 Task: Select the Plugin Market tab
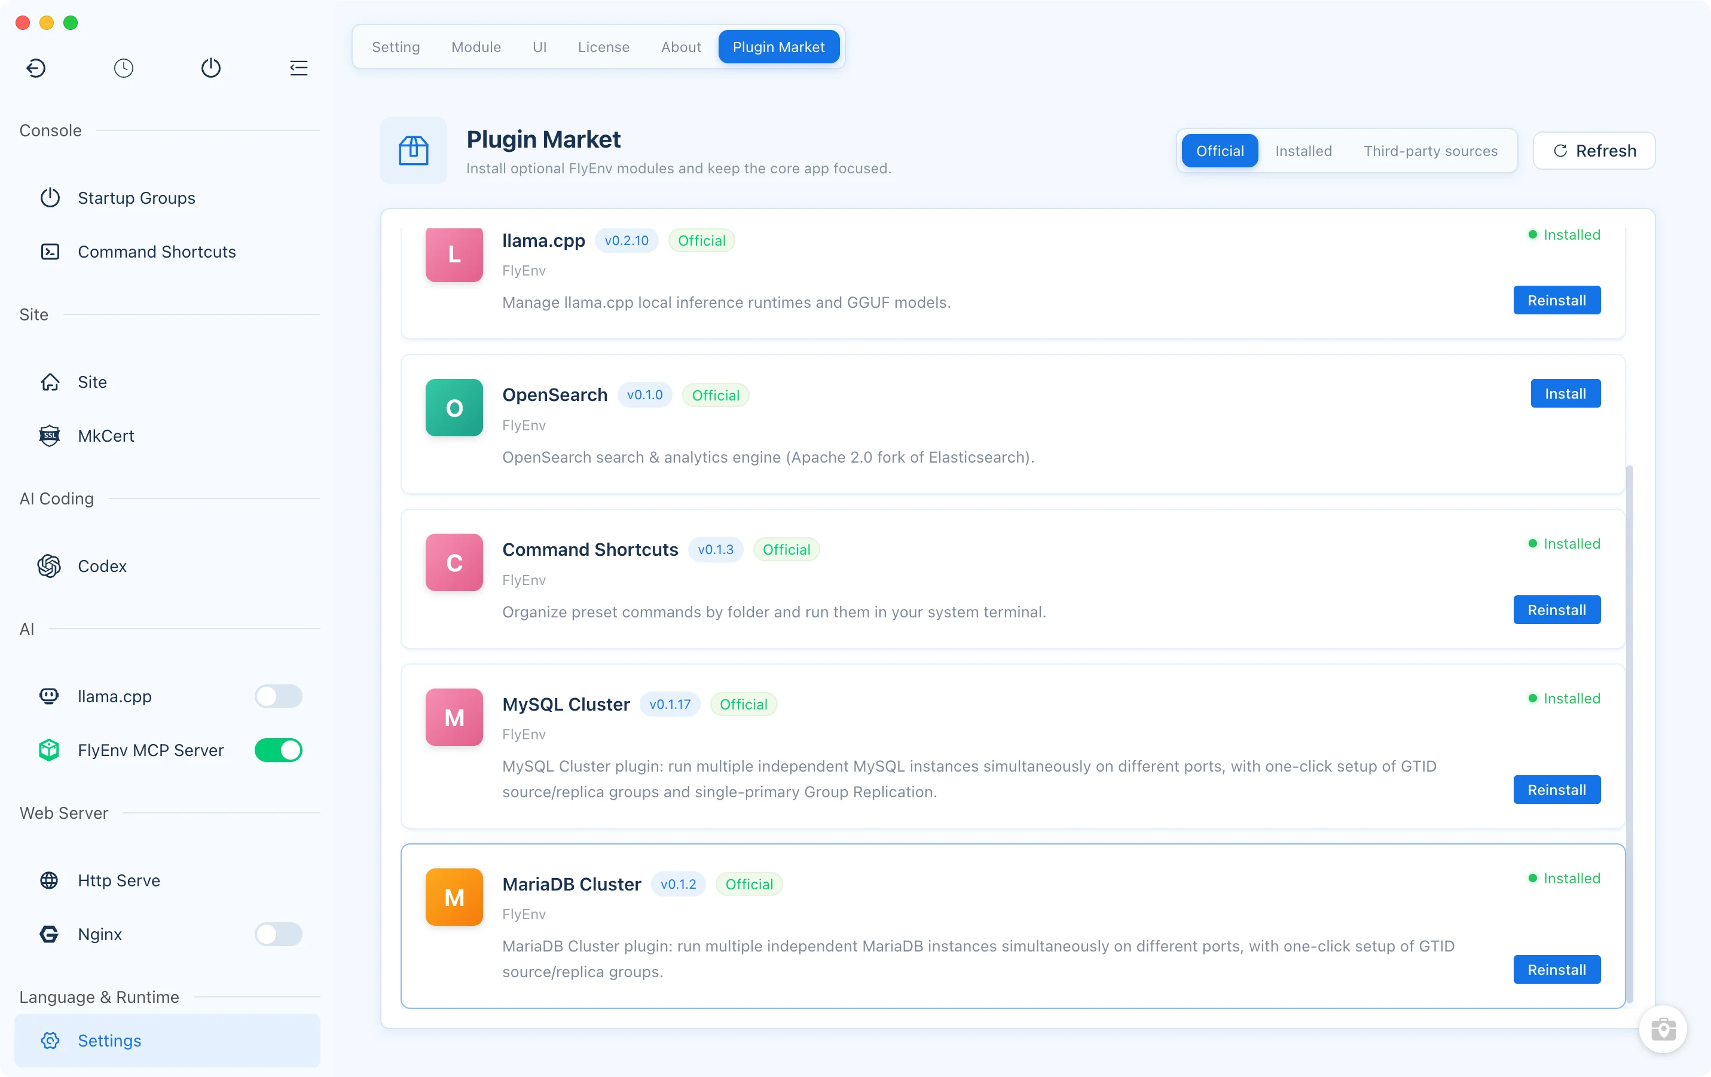tap(779, 47)
